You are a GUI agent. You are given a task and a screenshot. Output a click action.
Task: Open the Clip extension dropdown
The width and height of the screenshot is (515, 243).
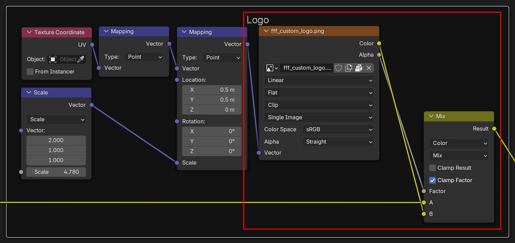[x=319, y=105]
